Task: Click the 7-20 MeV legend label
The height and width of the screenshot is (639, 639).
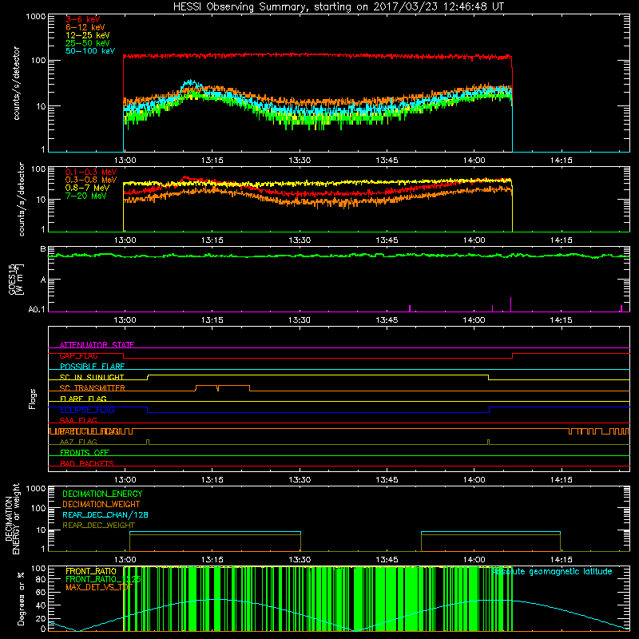Action: click(86, 196)
